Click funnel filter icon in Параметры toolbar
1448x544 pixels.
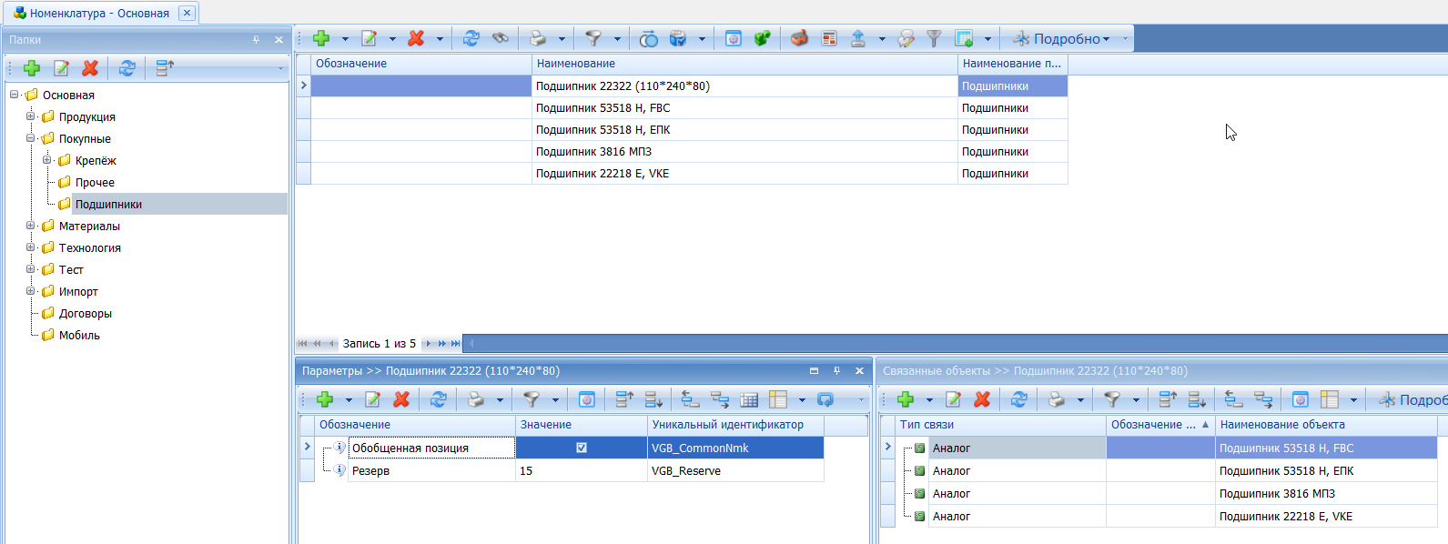(532, 399)
